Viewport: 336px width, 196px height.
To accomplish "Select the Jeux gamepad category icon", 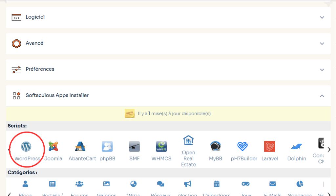I will pos(245,184).
